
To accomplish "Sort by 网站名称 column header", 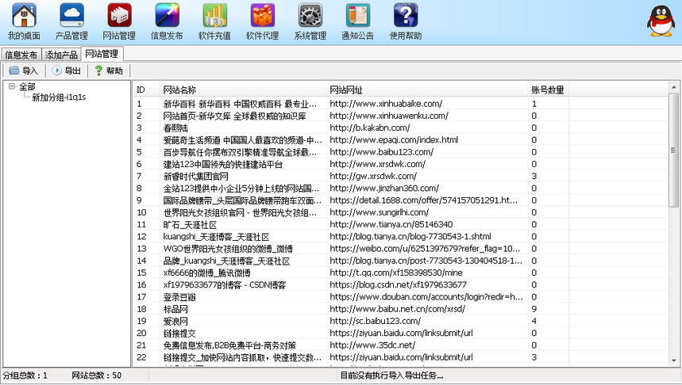I will point(243,90).
